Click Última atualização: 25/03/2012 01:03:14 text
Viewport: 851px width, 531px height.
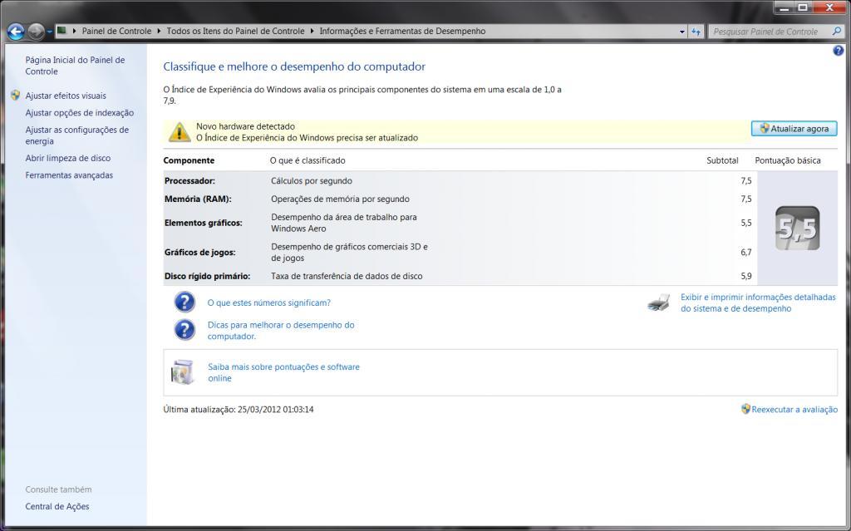click(239, 410)
